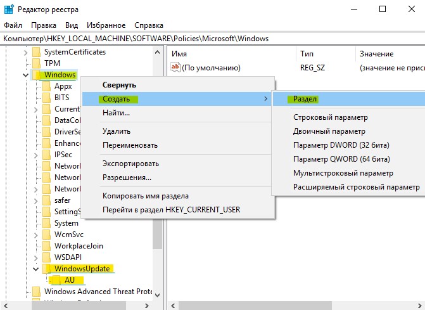Expand the safer key
The image size is (425, 310).
tap(35, 201)
